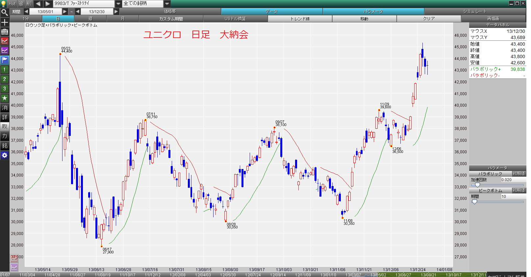Click the magnifier search icon

tap(5, 12)
